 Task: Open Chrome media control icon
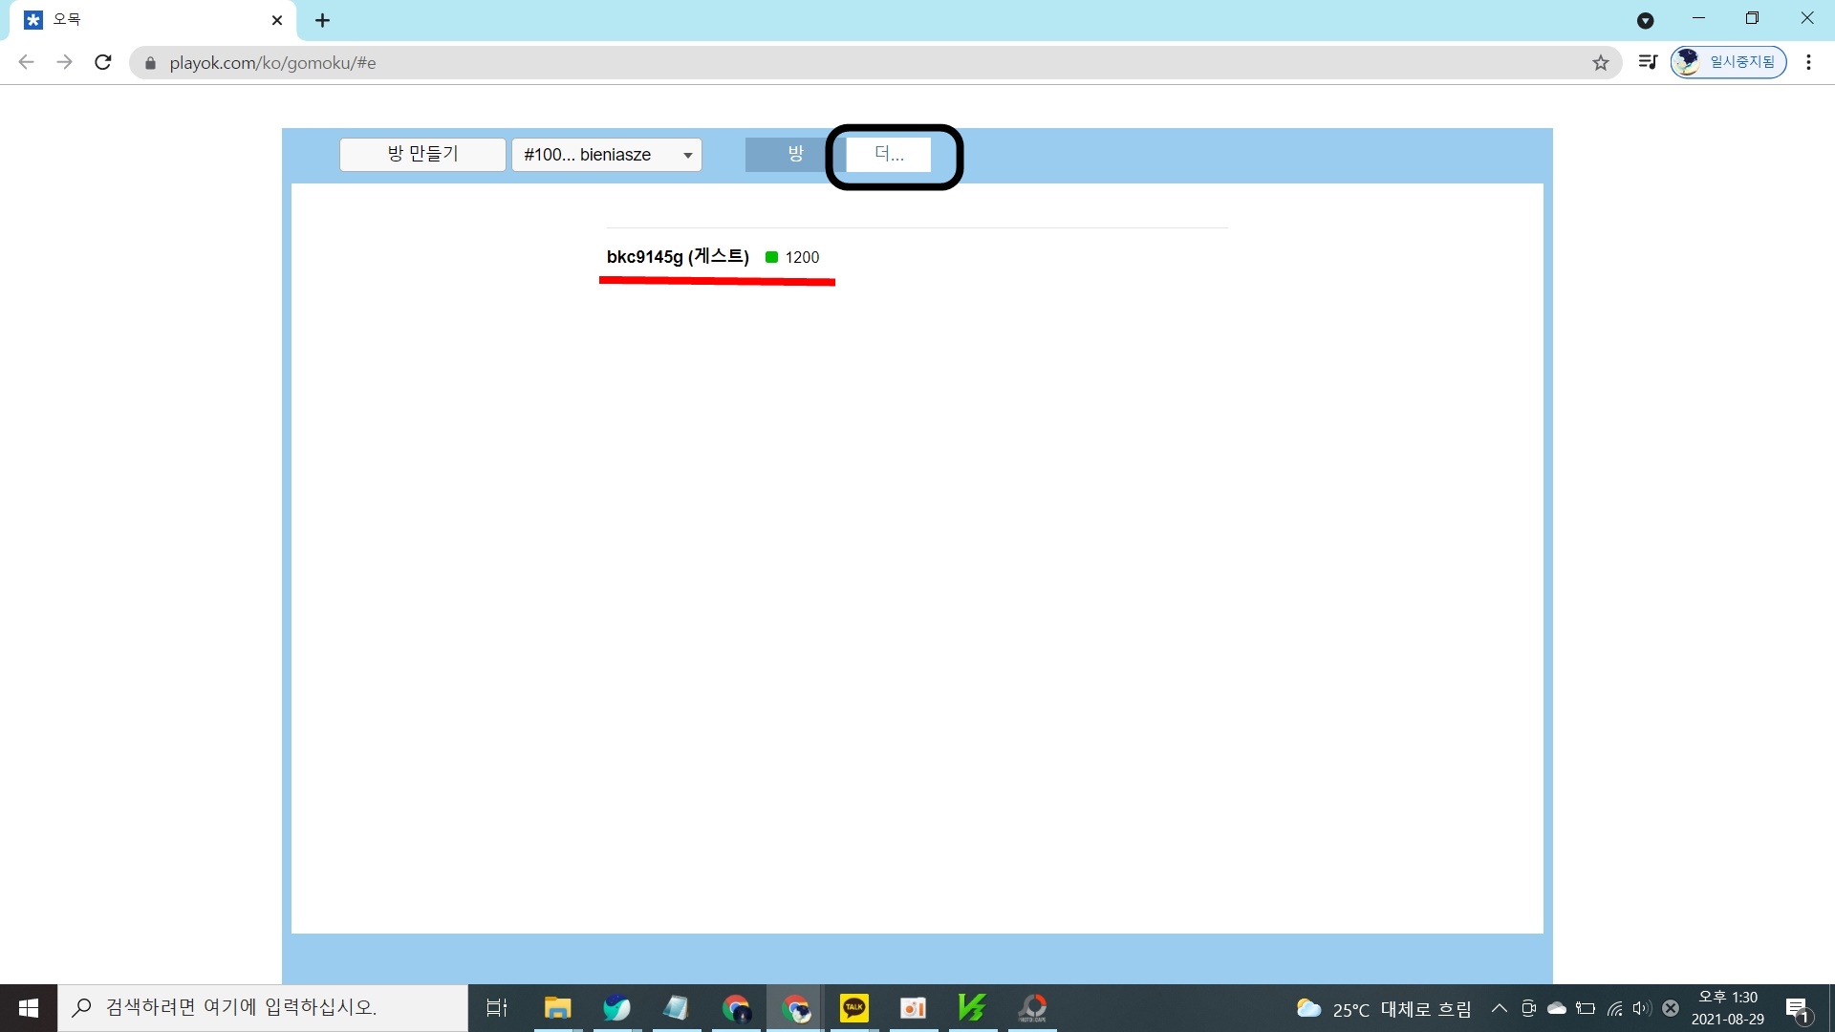pyautogui.click(x=1648, y=62)
